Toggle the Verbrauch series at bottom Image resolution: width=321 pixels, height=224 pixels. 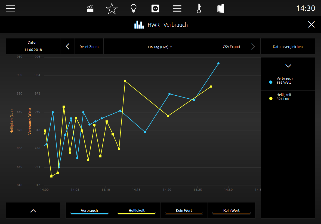point(89,210)
